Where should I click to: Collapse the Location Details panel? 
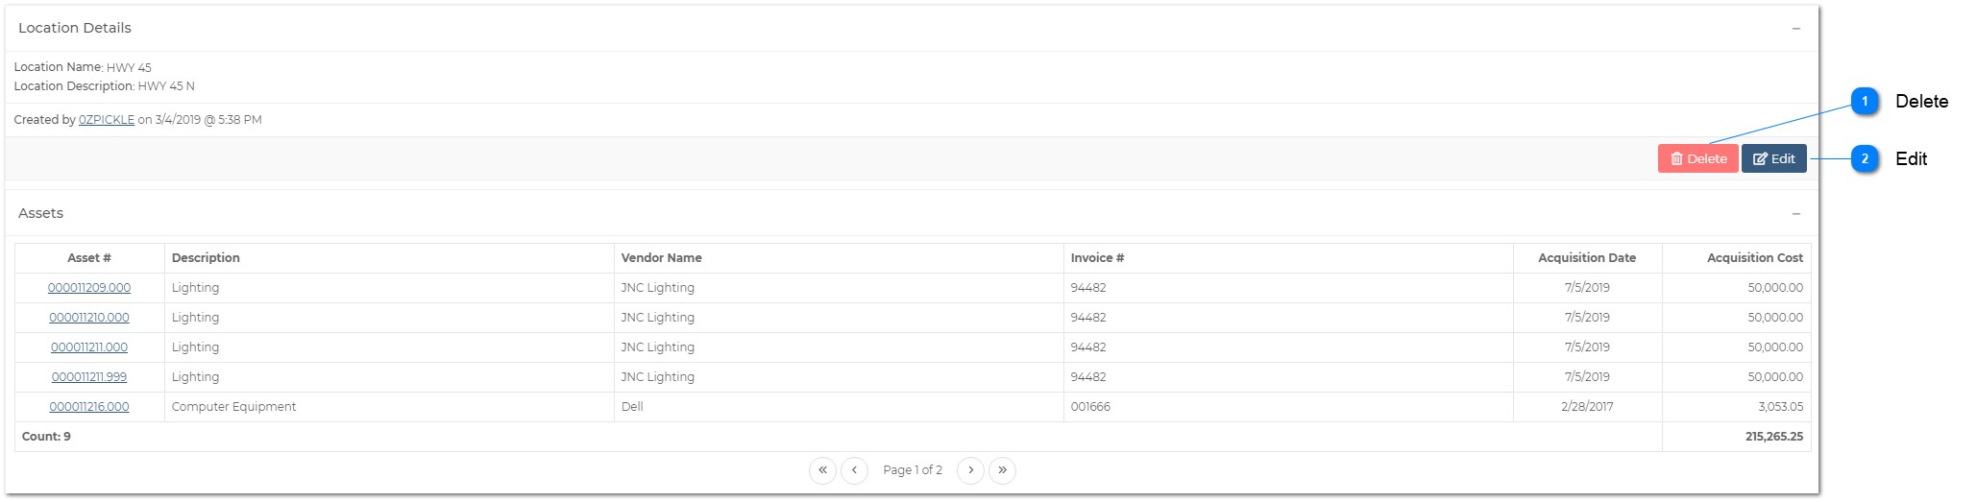point(1795,28)
